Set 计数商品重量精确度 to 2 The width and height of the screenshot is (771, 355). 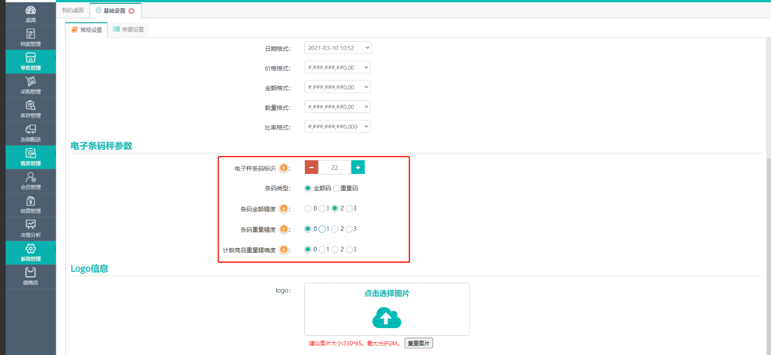(335, 249)
